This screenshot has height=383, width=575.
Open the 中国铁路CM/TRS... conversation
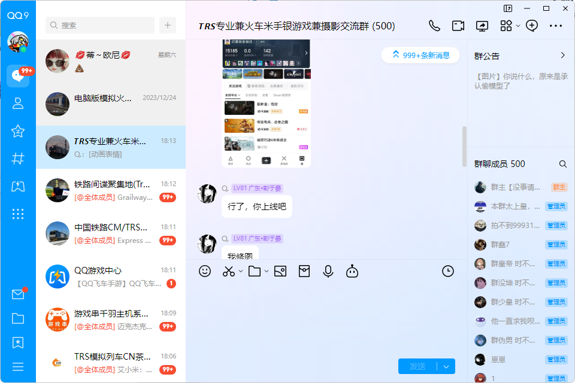coord(111,233)
